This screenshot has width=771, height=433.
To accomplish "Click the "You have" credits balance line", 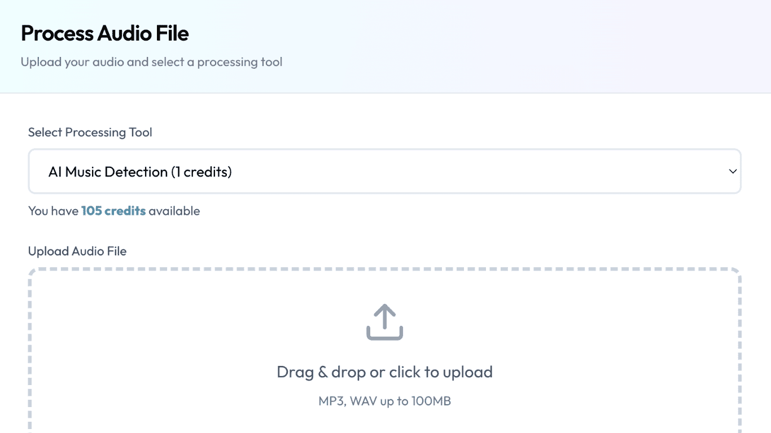I will click(x=53, y=211).
